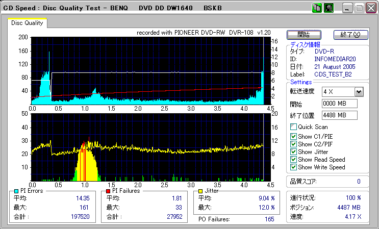The width and height of the screenshot is (379, 229).
Task: Minimize the CD Speed window
Action: (347, 8)
